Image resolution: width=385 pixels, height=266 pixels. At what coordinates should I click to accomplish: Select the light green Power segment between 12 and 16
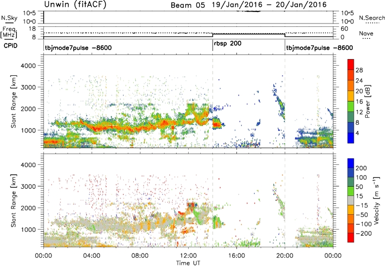351,107
